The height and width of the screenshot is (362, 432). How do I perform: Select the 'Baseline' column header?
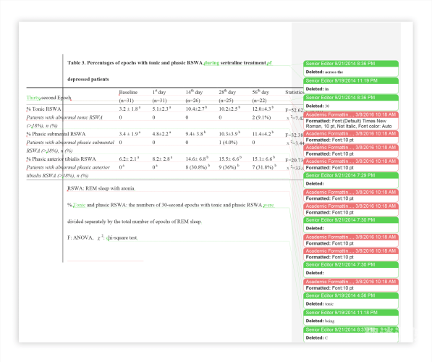click(128, 92)
